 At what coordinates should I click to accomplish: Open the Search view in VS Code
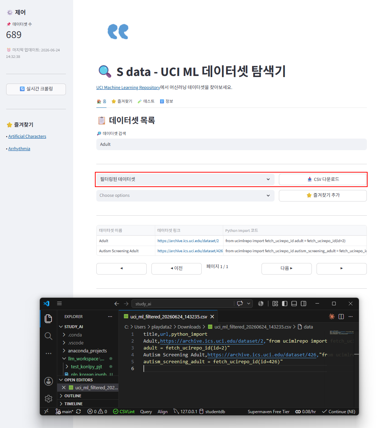pyautogui.click(x=49, y=336)
